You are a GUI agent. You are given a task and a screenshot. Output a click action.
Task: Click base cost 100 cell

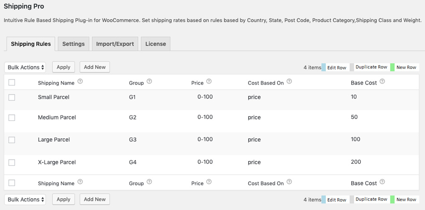(x=356, y=139)
